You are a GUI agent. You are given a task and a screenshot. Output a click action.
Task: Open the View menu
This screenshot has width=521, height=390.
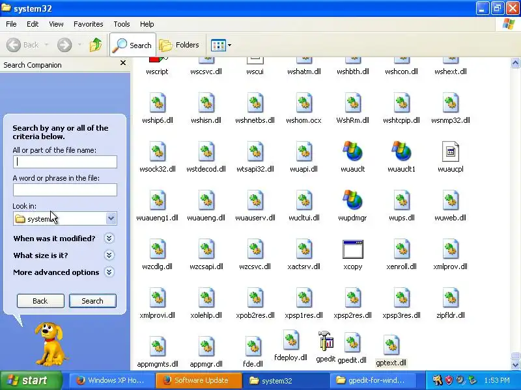click(56, 24)
